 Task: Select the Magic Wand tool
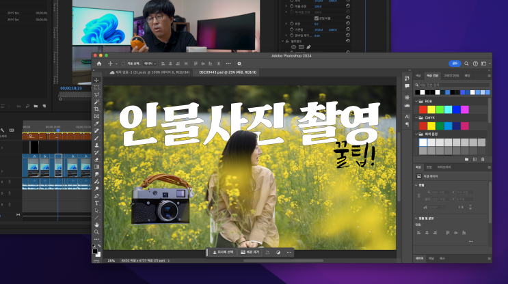(96, 102)
